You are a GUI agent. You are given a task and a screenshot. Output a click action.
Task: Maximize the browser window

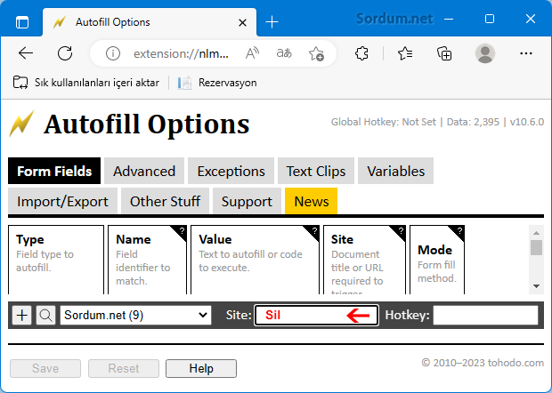pos(490,19)
